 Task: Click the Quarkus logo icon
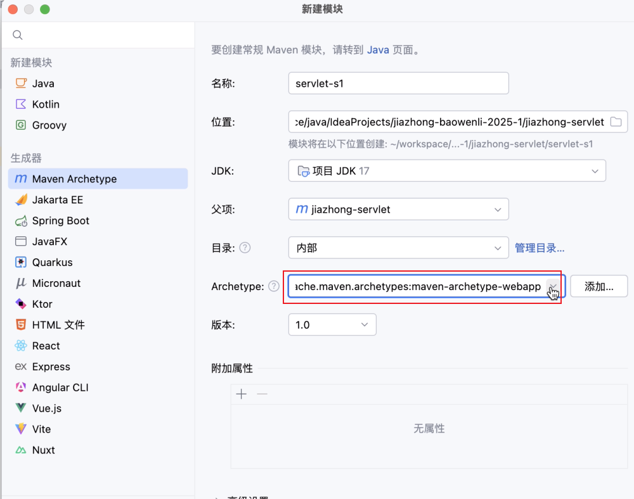click(21, 262)
